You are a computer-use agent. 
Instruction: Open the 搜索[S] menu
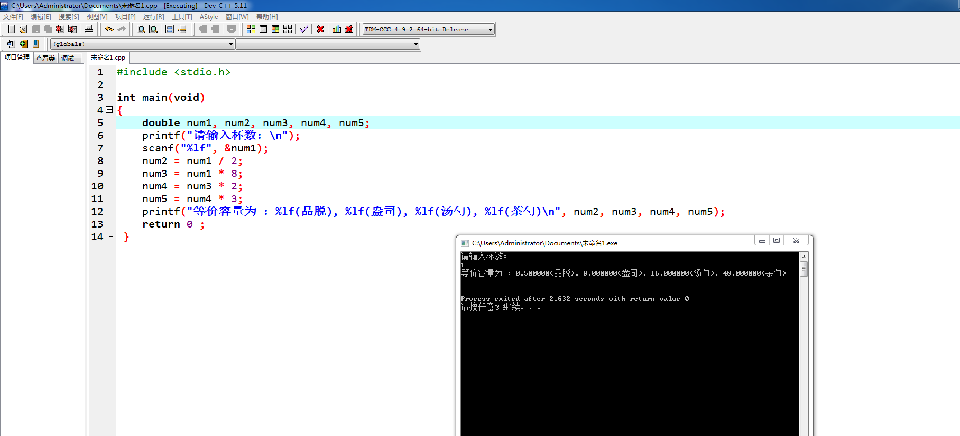coord(69,17)
